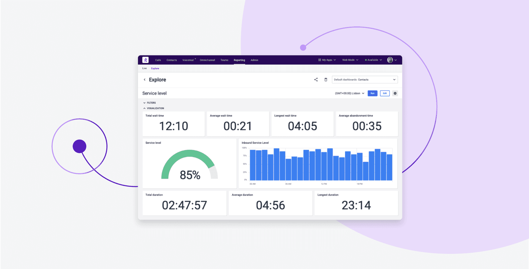Click the back arrow beside Explore
The height and width of the screenshot is (269, 529).
(144, 80)
